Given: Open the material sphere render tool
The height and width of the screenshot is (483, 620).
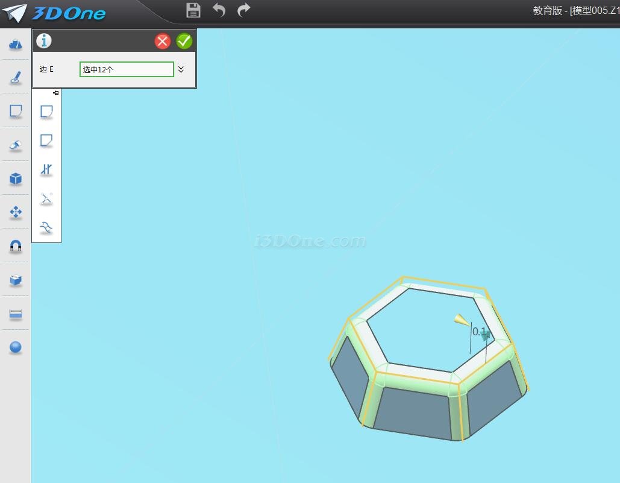Looking at the screenshot, I should pyautogui.click(x=16, y=347).
